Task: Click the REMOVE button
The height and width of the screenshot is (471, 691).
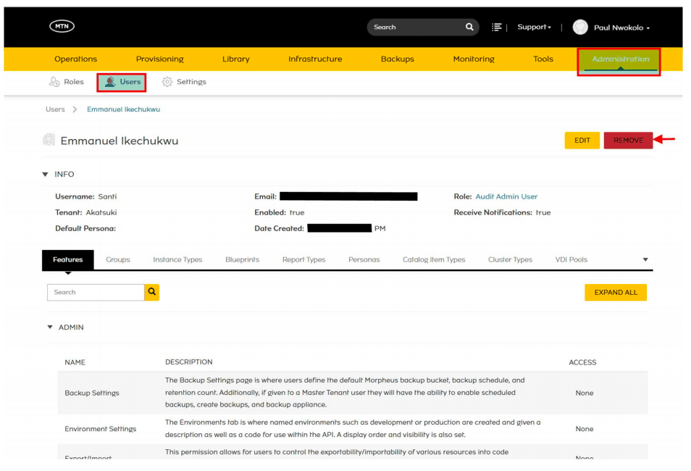Action: (x=628, y=141)
